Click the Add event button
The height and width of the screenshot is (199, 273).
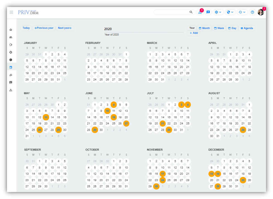(194, 33)
